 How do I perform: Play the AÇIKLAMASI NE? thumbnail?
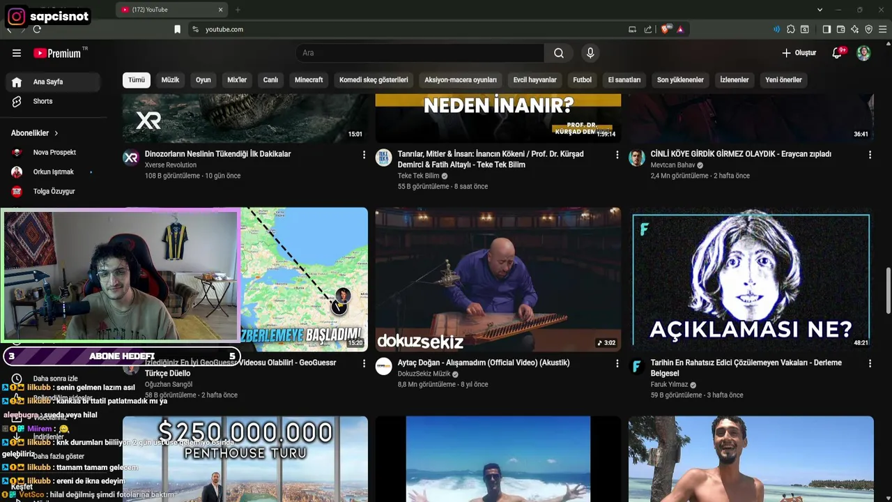tap(751, 280)
